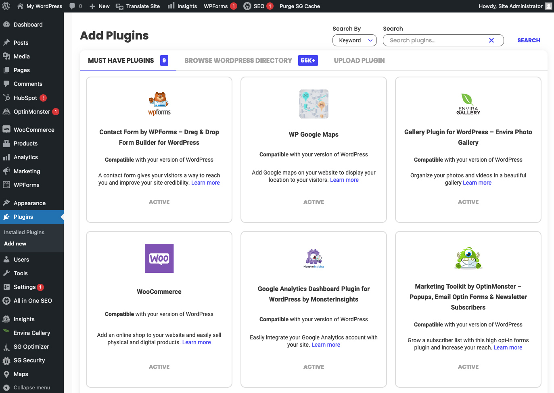The image size is (554, 393).
Task: Open Installed Plugins submenu item
Action: pos(24,232)
